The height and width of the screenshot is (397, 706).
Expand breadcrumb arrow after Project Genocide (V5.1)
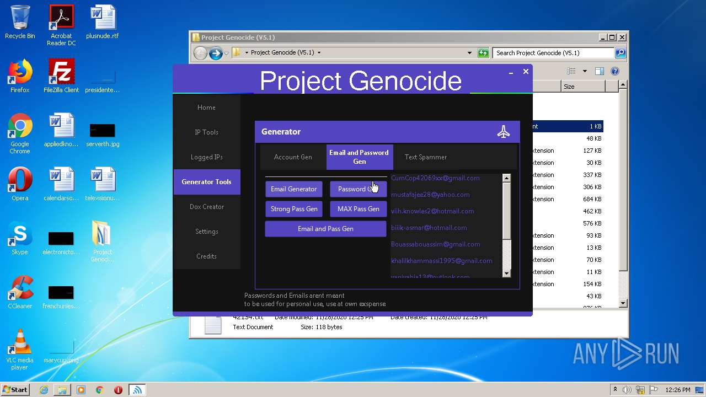pyautogui.click(x=319, y=53)
